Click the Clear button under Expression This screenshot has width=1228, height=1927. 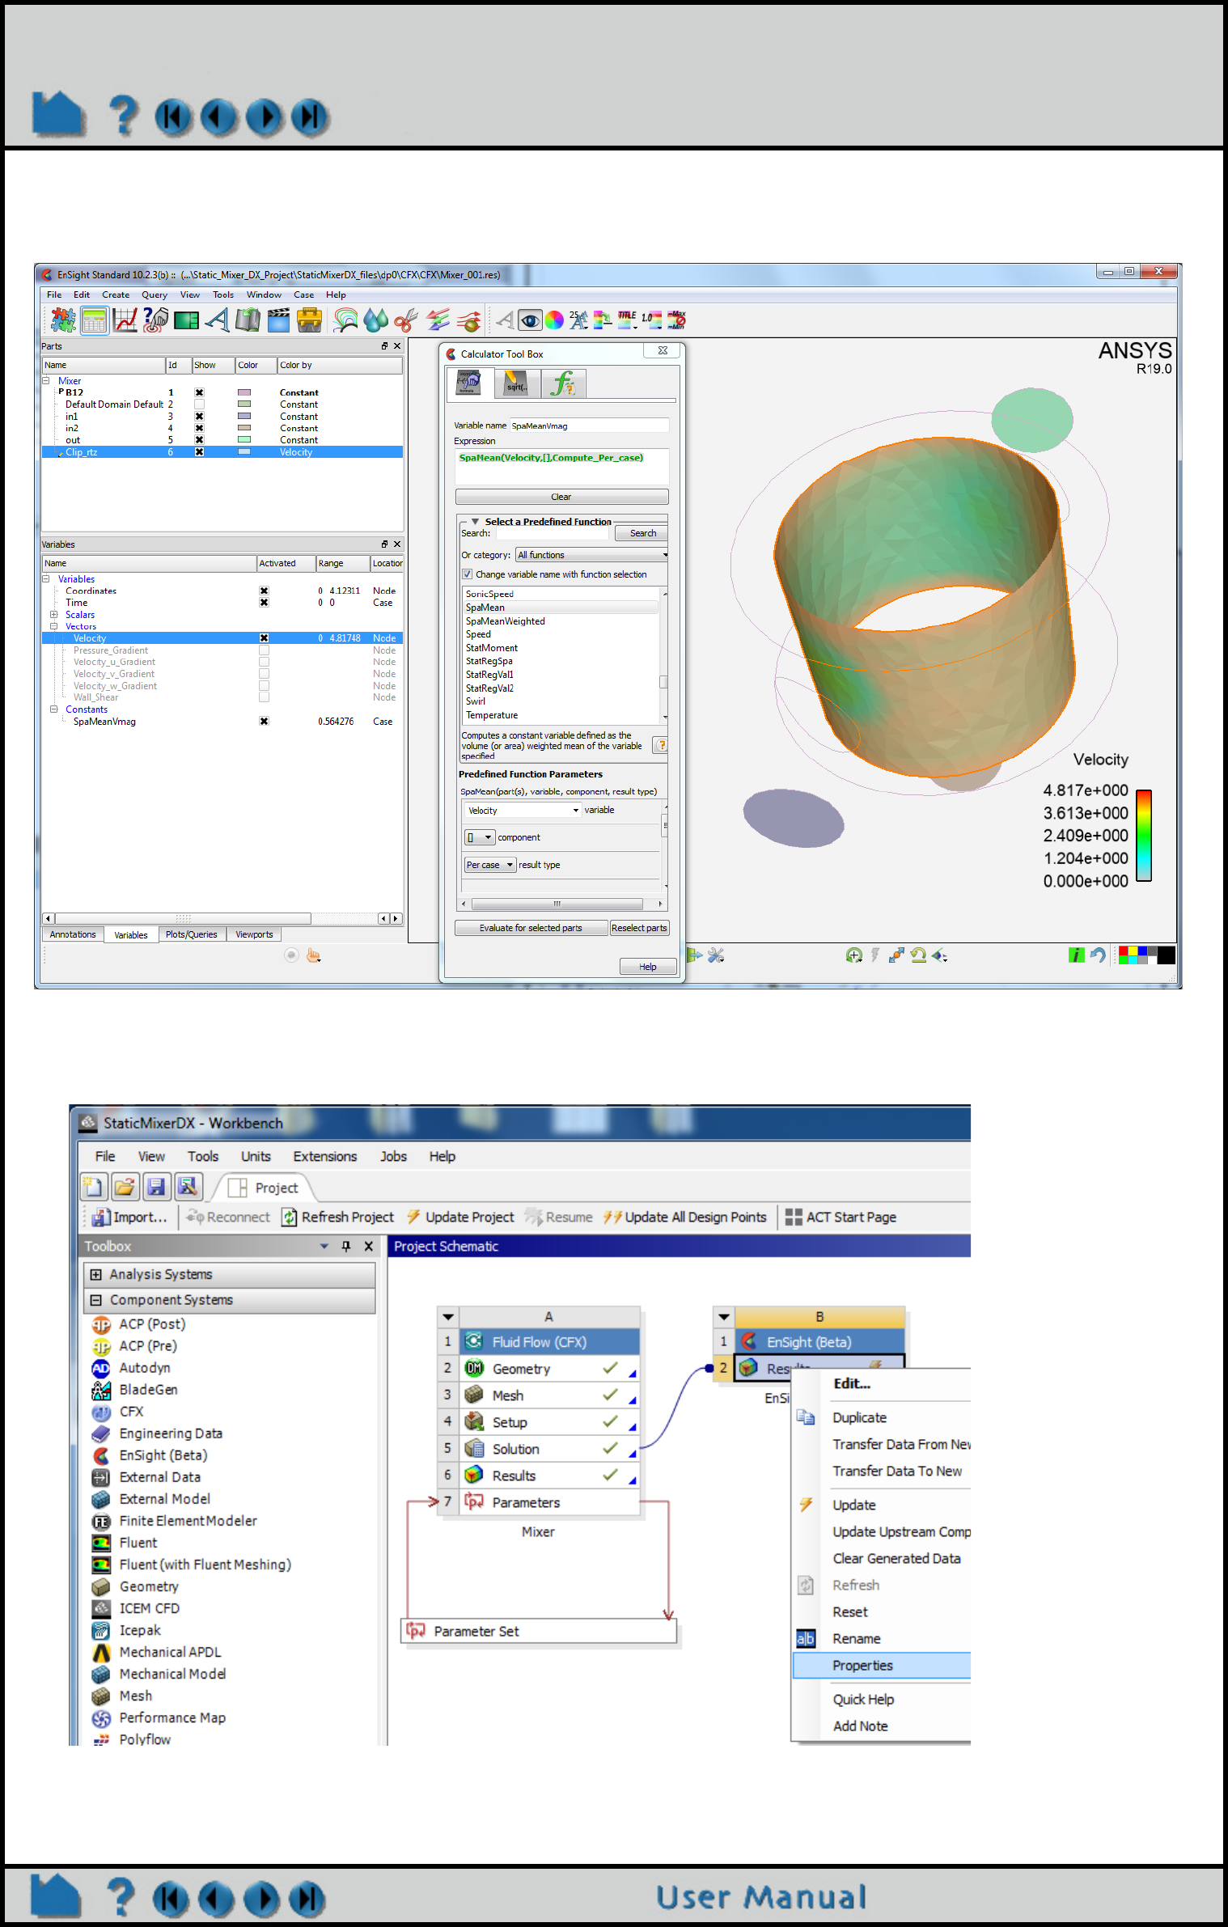562,497
